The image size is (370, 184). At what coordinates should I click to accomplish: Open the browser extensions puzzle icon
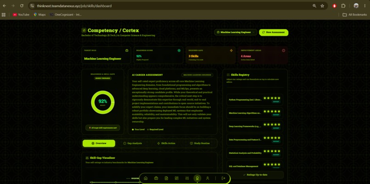pyautogui.click(x=343, y=6)
